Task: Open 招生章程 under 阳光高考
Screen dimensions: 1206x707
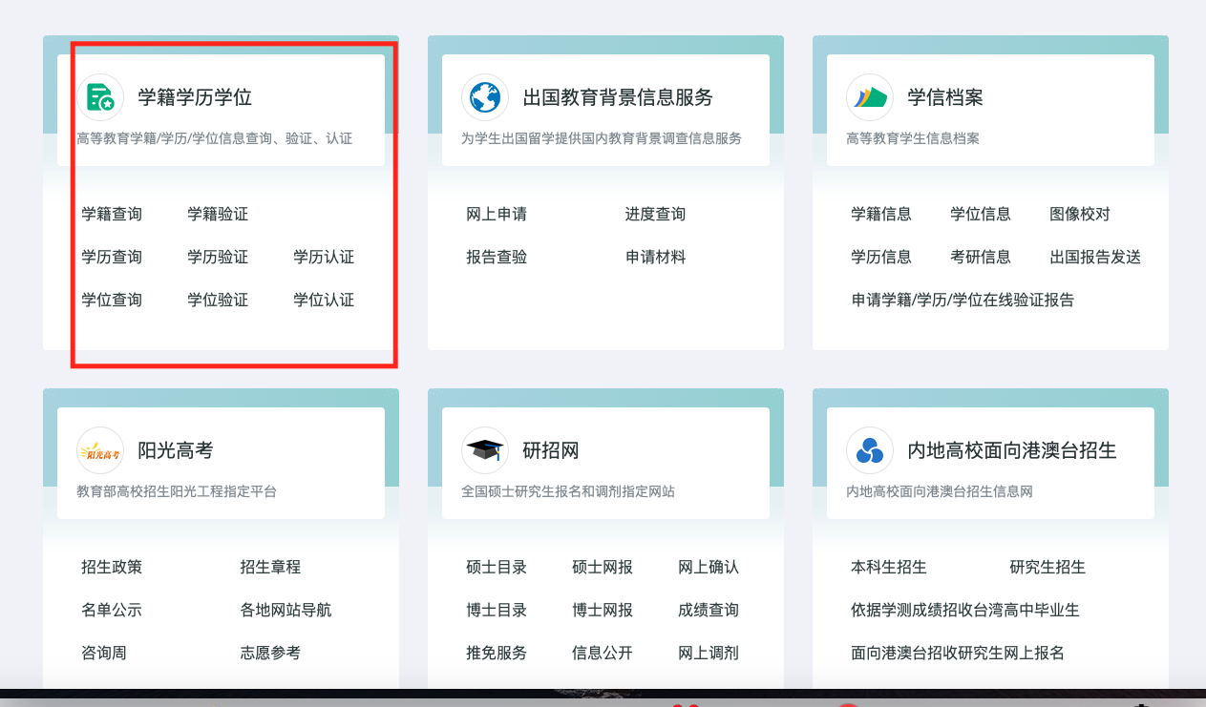Action: (270, 568)
